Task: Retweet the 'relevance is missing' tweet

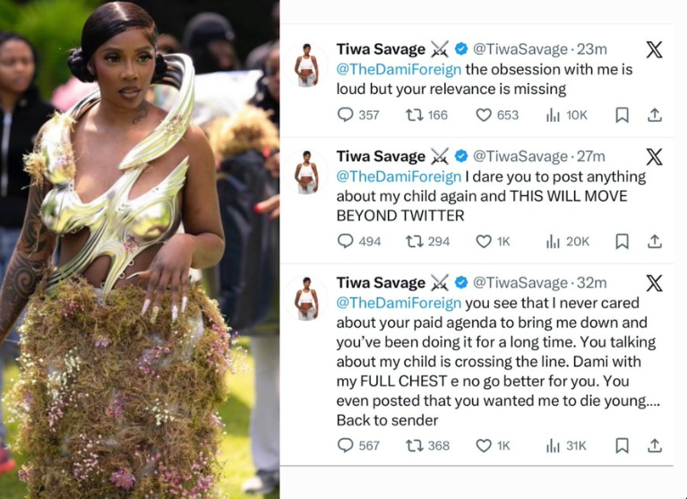Action: pyautogui.click(x=414, y=115)
